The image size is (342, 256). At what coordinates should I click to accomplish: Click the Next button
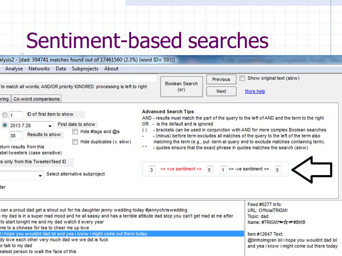pyautogui.click(x=221, y=91)
